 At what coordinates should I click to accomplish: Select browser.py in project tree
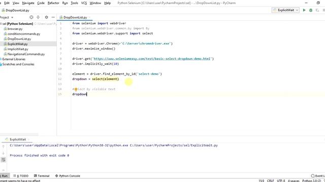[15, 29]
